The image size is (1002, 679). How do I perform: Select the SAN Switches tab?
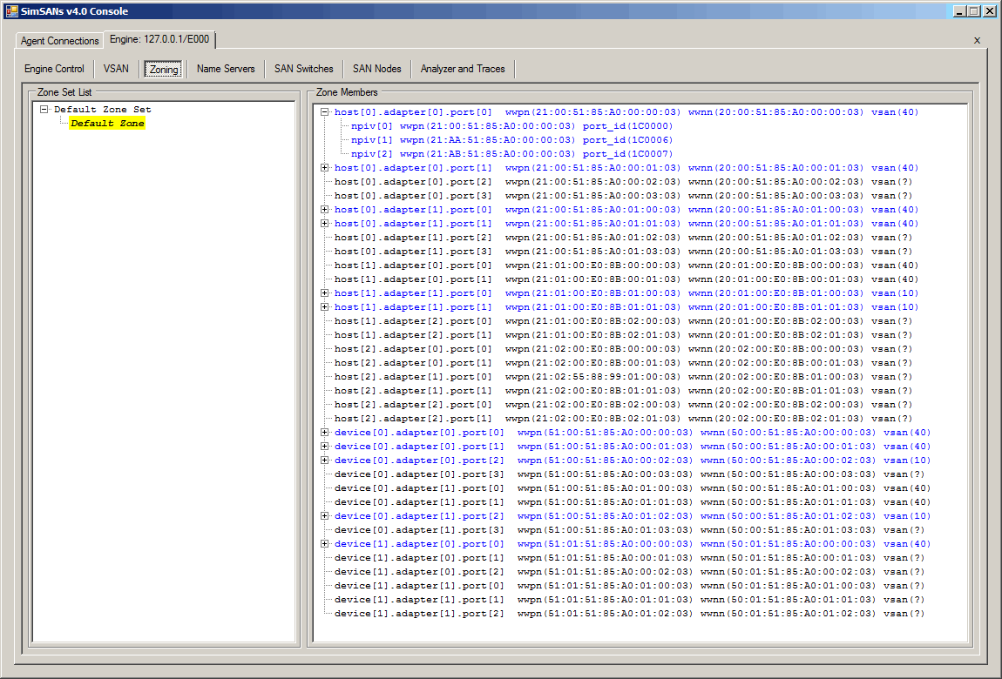click(303, 69)
